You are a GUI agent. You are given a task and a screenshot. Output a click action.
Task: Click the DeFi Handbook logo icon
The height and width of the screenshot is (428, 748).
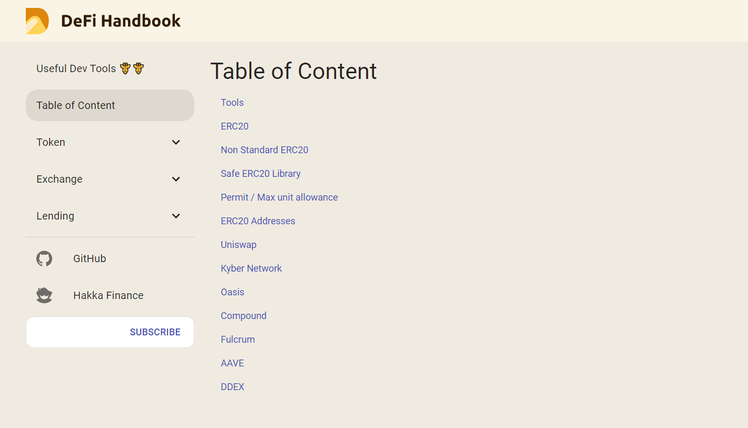pyautogui.click(x=37, y=21)
